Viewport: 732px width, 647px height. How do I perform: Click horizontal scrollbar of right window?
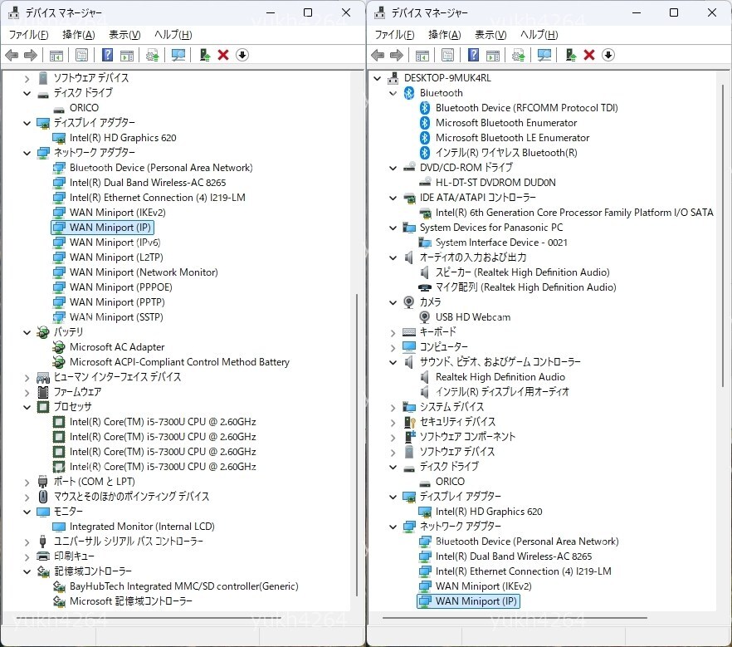pos(515,618)
